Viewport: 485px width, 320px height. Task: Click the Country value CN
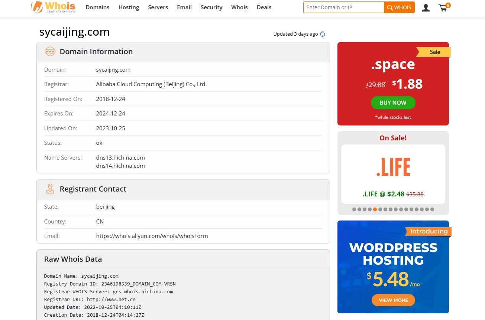coord(100,221)
